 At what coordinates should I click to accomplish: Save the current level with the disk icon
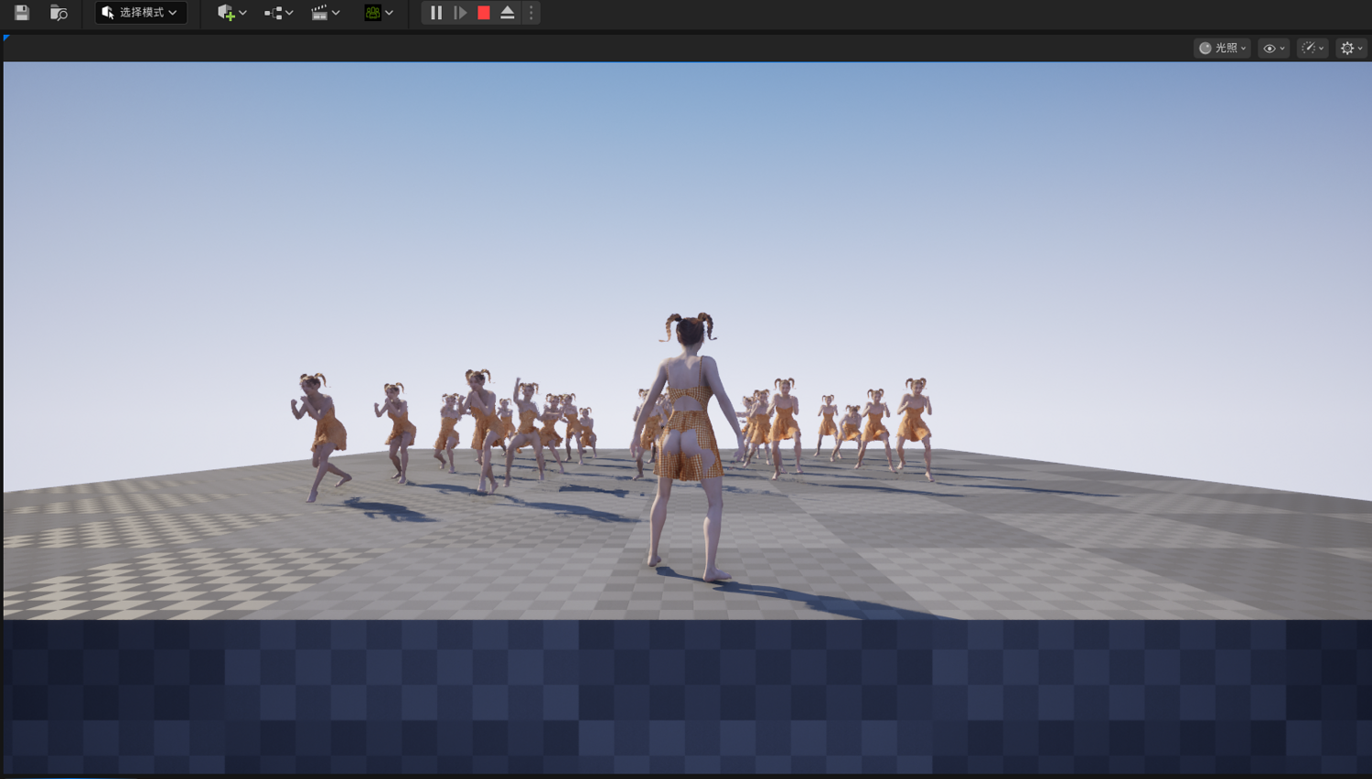[22, 13]
